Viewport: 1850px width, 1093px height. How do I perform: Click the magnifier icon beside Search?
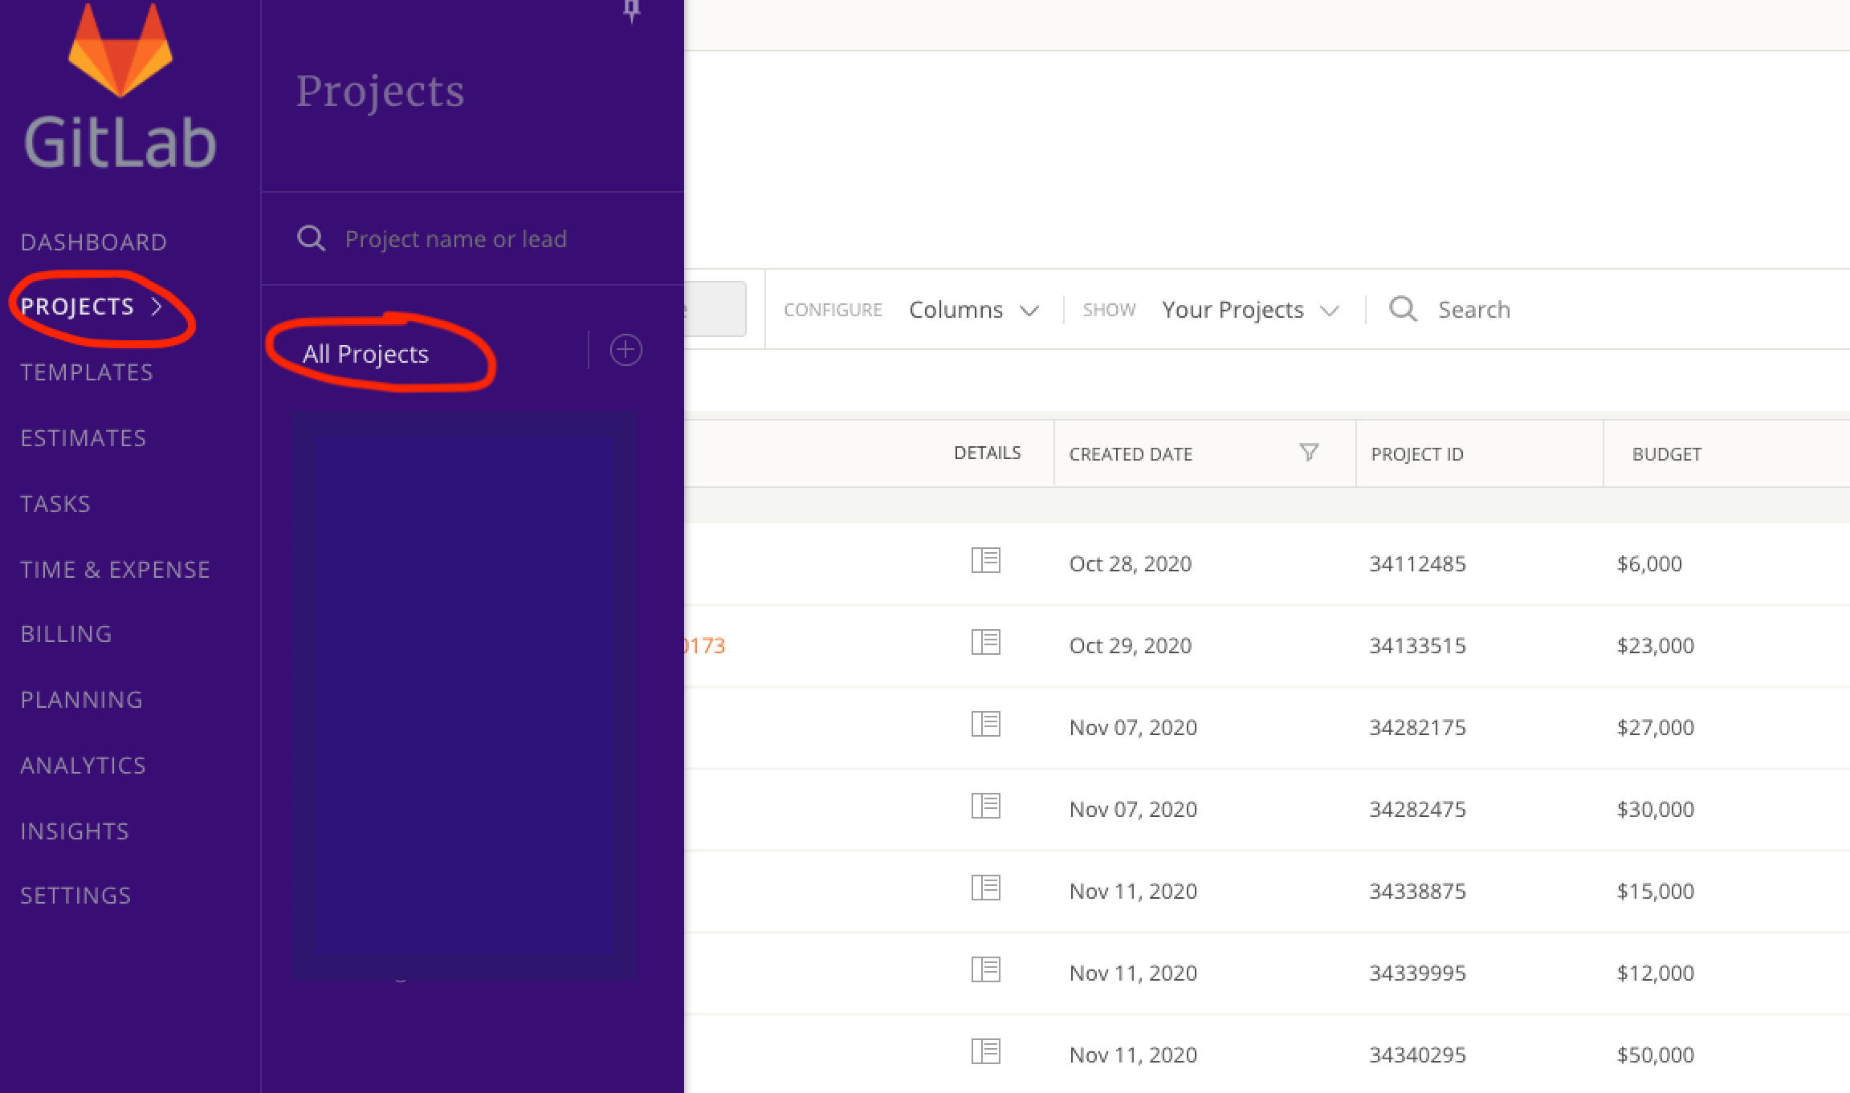pyautogui.click(x=1403, y=309)
